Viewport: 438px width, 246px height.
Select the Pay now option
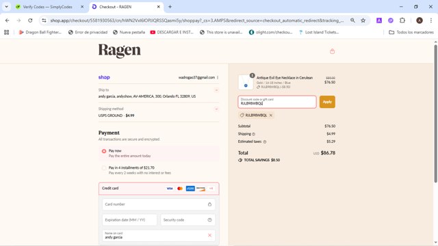[x=104, y=151]
